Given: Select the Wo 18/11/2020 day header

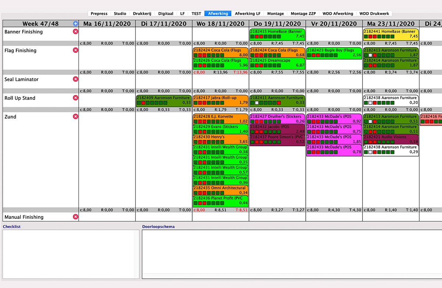Looking at the screenshot, I should [221, 24].
